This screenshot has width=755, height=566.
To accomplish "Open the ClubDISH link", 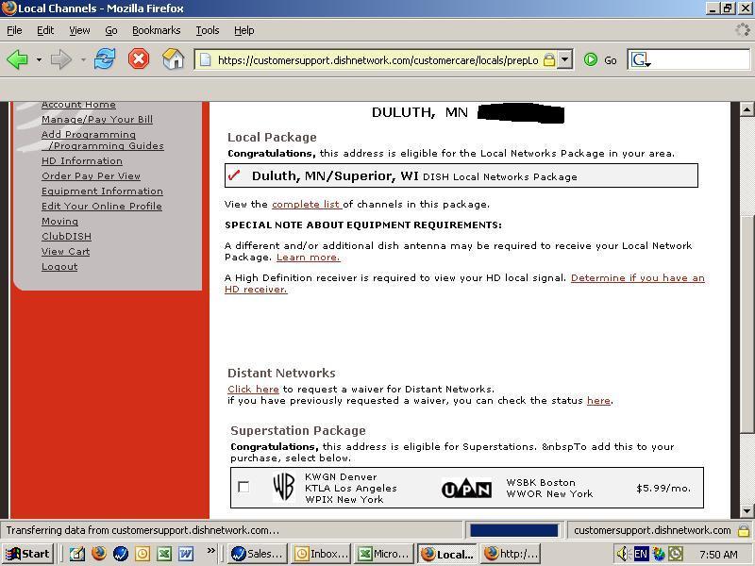I will click(x=66, y=237).
